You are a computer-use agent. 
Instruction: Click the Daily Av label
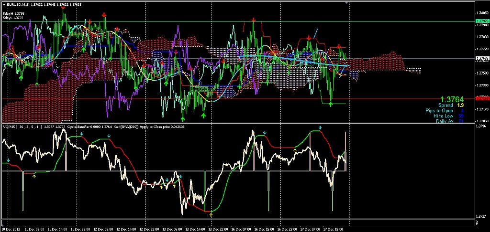click(444, 121)
